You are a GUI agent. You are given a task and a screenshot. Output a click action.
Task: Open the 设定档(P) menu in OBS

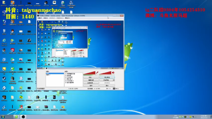coord(52,18)
